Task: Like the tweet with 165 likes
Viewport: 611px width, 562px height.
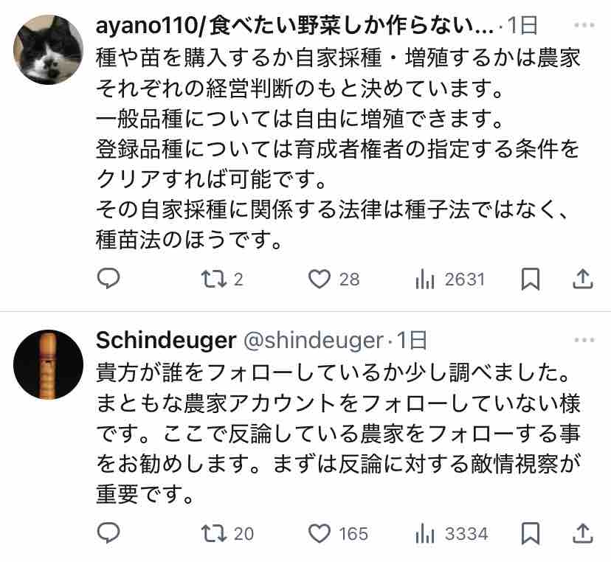Action: tap(318, 532)
